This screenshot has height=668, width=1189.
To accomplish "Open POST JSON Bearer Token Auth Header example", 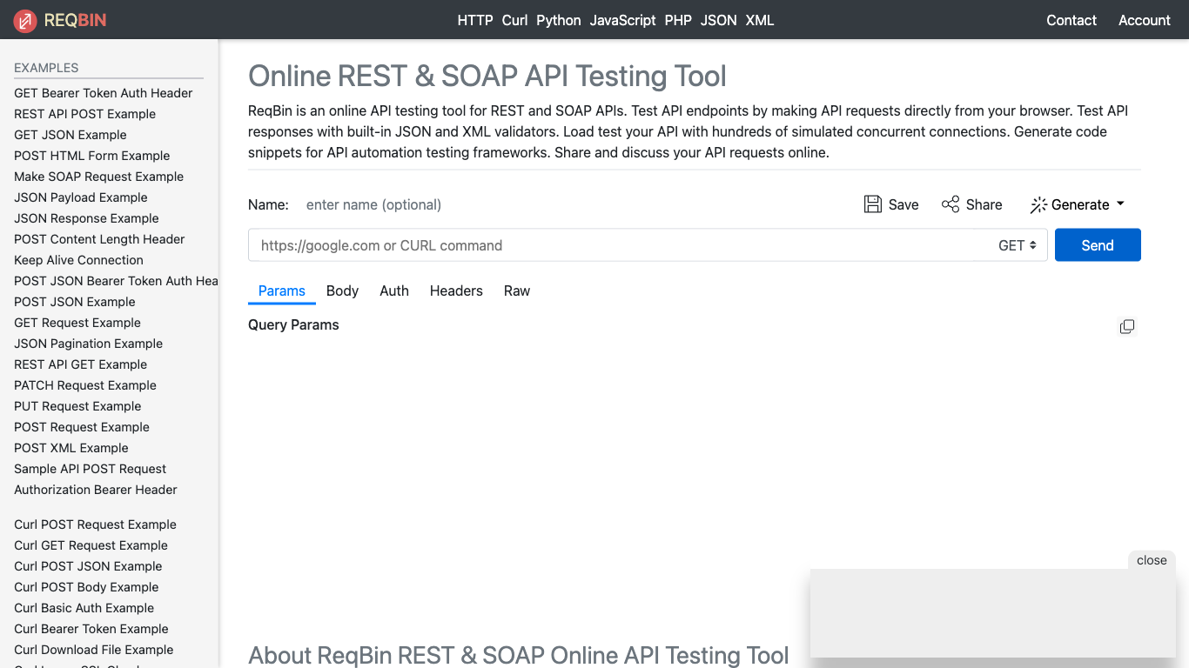I will (x=116, y=281).
